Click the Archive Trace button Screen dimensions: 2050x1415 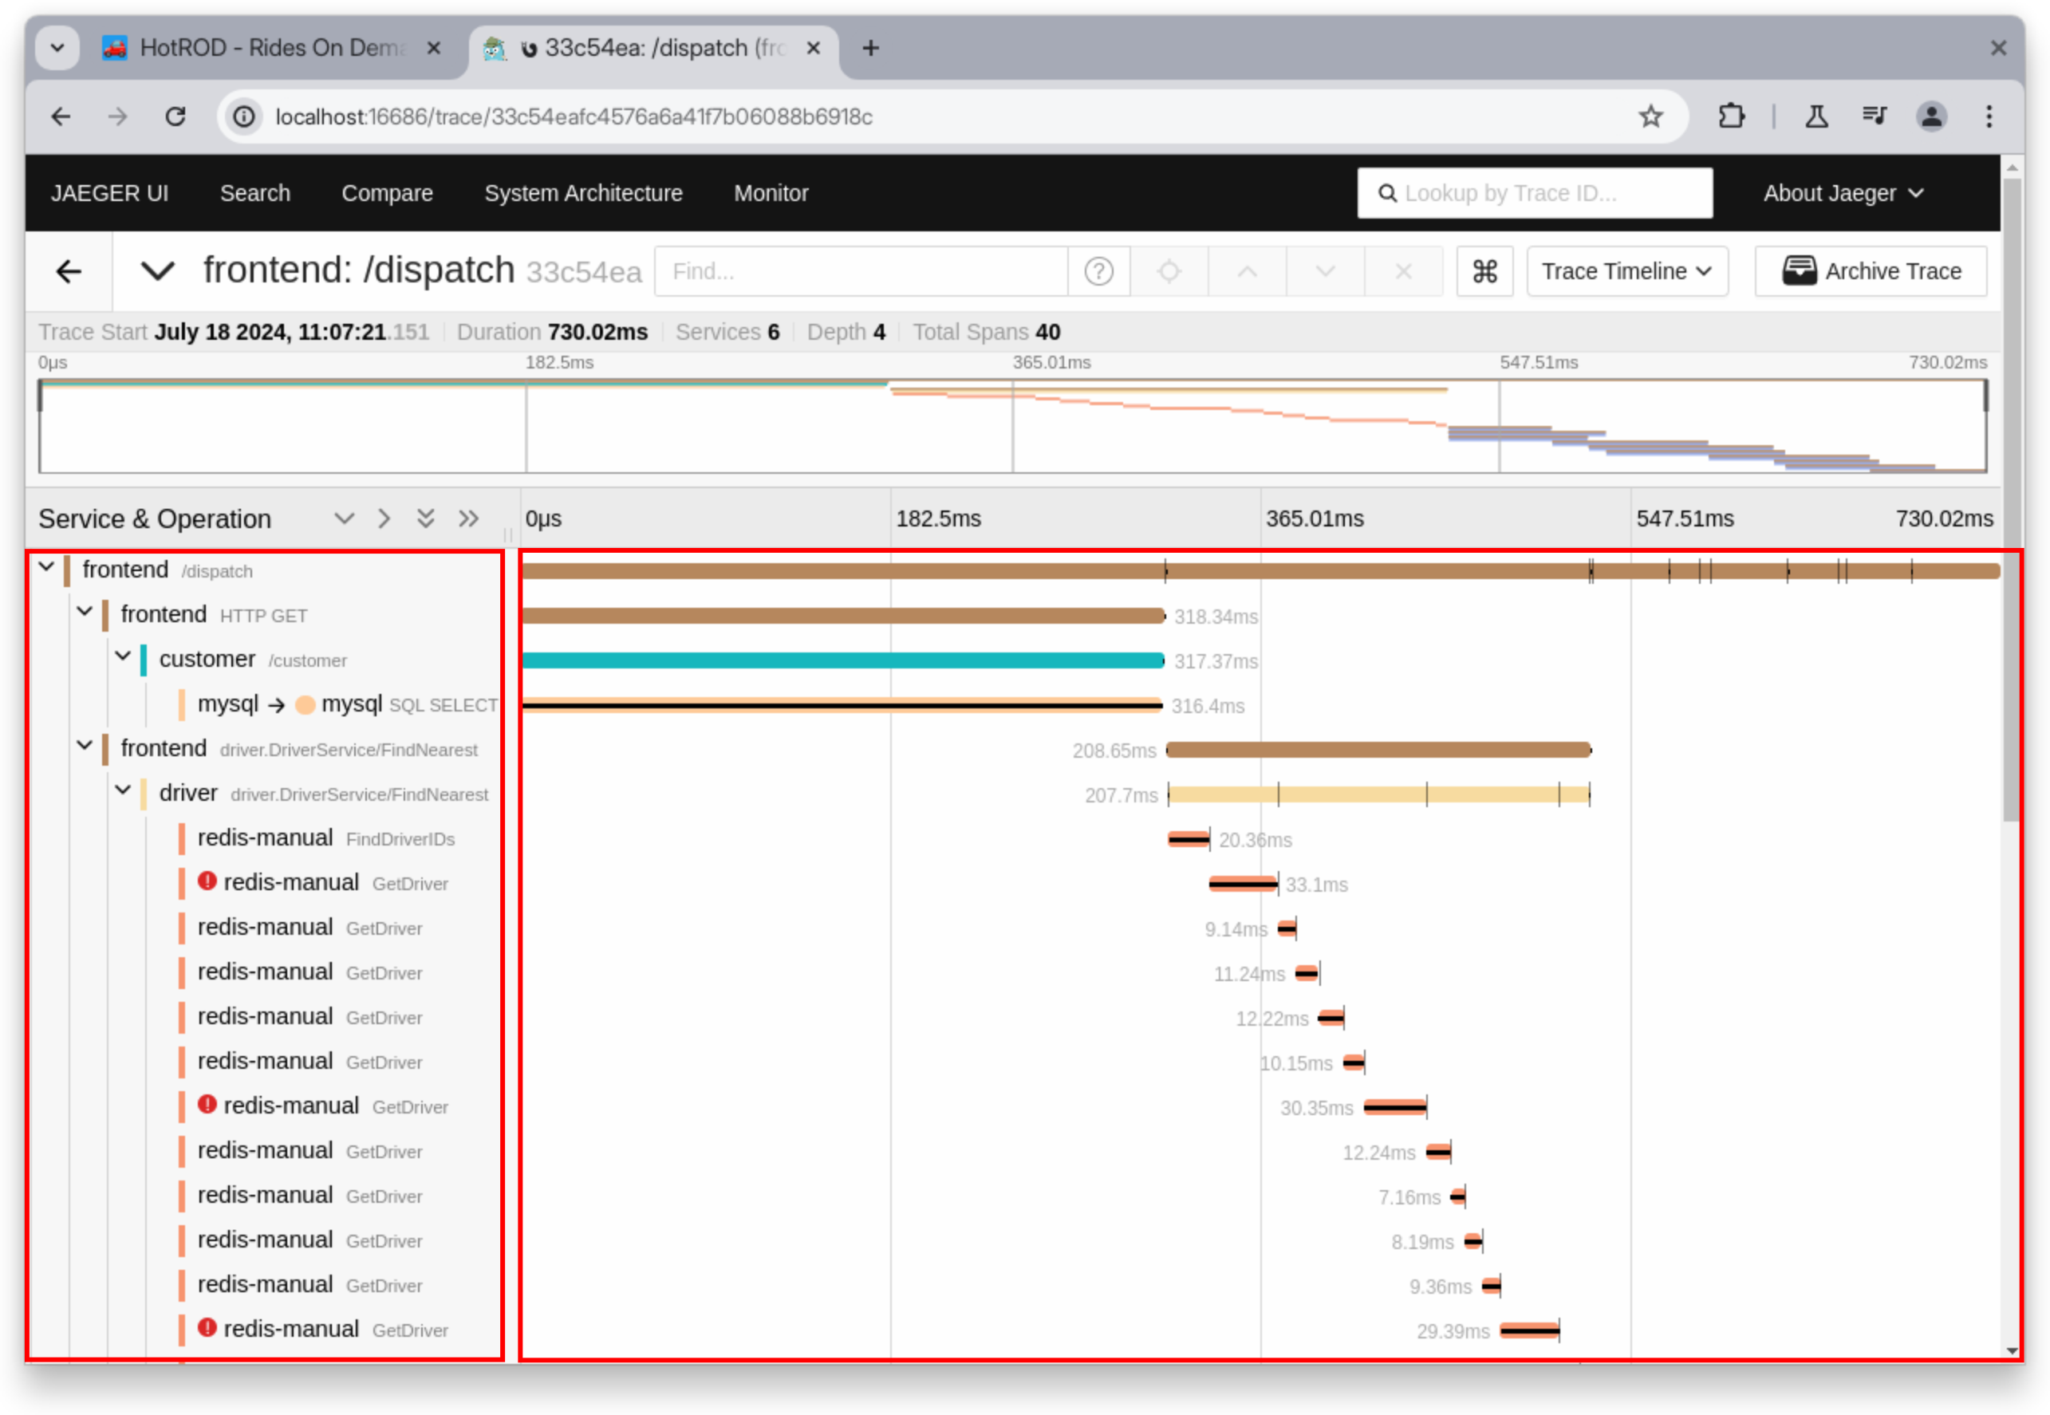point(1871,271)
